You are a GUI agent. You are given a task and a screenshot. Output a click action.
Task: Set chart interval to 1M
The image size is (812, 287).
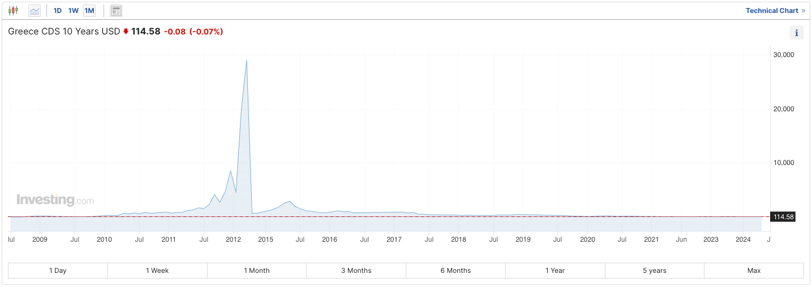[89, 11]
